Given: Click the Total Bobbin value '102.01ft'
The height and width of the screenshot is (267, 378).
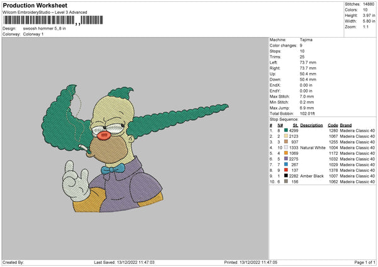Looking at the screenshot, I should (x=307, y=113).
